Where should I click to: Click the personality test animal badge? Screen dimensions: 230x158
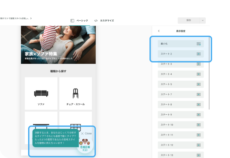[x=85, y=145]
